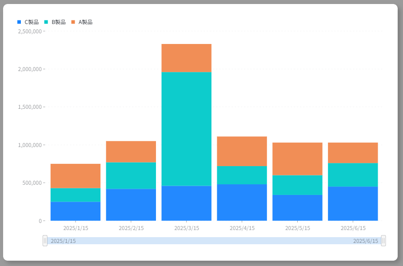The width and height of the screenshot is (403, 266).
Task: Click the orange A製品 legend color square
Action: pyautogui.click(x=73, y=22)
